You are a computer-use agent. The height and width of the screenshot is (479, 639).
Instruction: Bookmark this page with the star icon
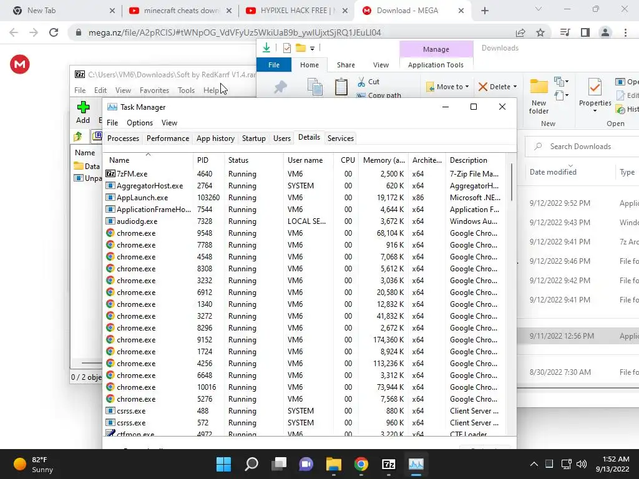pos(540,32)
